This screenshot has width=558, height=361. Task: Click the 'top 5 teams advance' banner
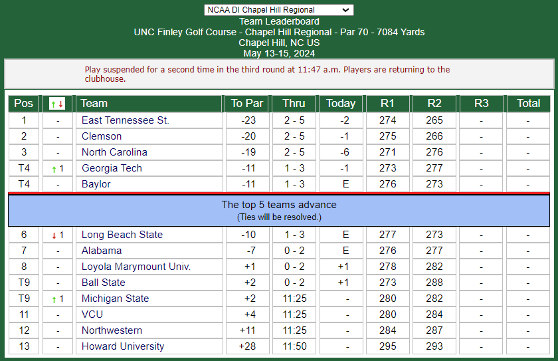tap(279, 210)
